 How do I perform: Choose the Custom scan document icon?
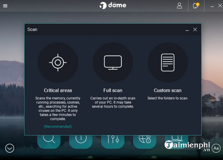[x=168, y=62]
